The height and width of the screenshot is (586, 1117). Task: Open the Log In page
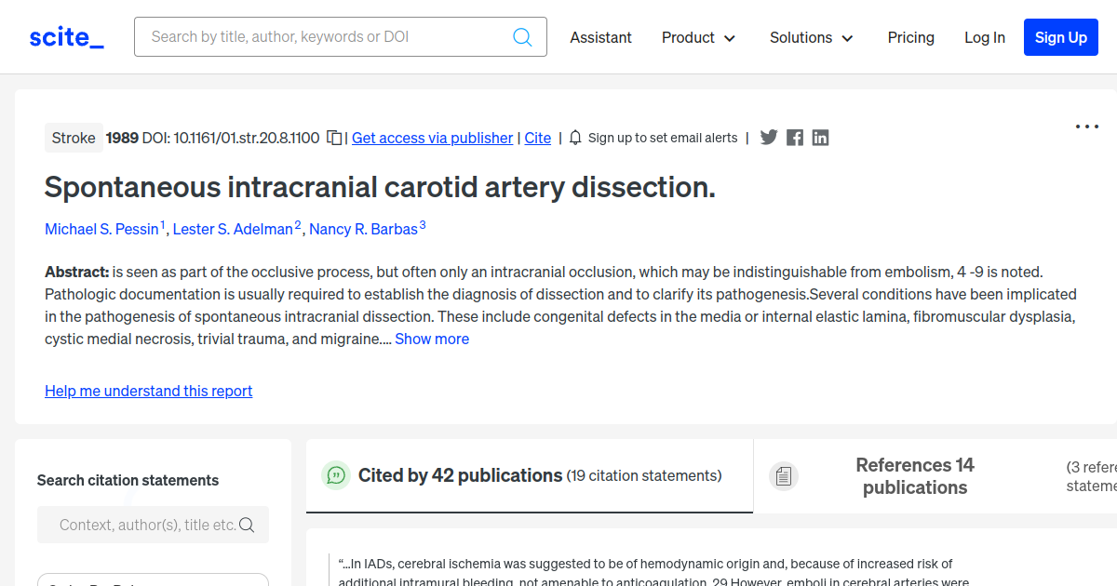click(x=985, y=37)
